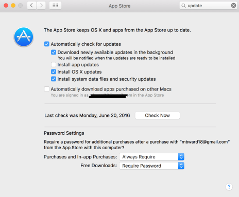Click the 'Free Downloads:' label
Screen dimensions: 239x197
tap(99, 166)
